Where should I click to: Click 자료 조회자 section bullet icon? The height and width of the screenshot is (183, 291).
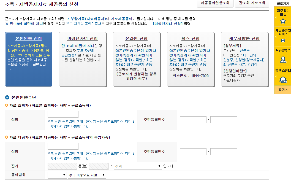(x=7, y=105)
